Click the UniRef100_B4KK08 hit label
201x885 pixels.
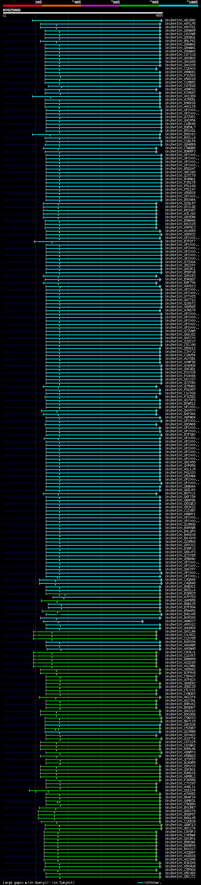pyautogui.click(x=180, y=535)
